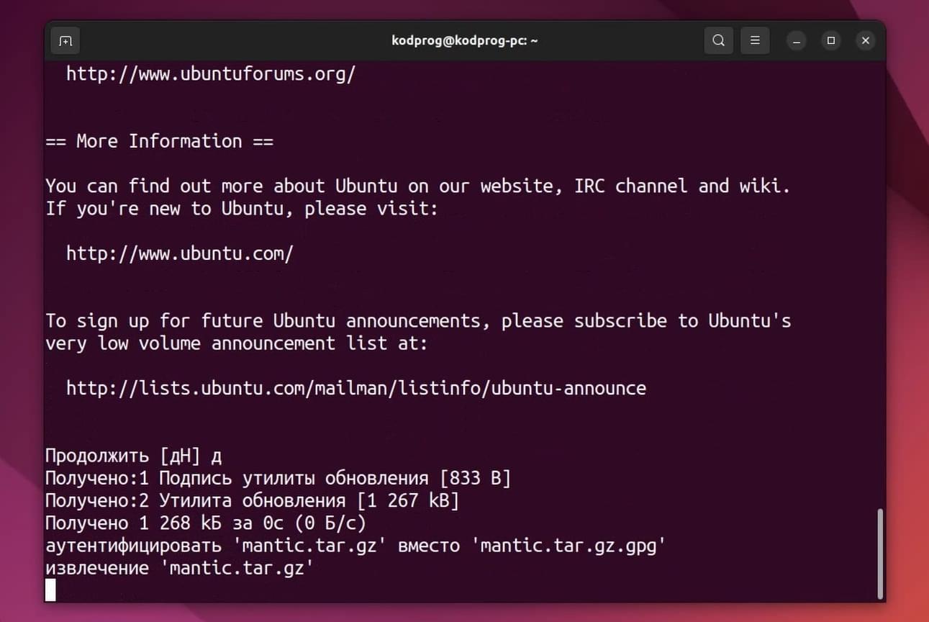Click the http://www.ubuntu.com/ URL
Screen dimensions: 929x622
180,253
